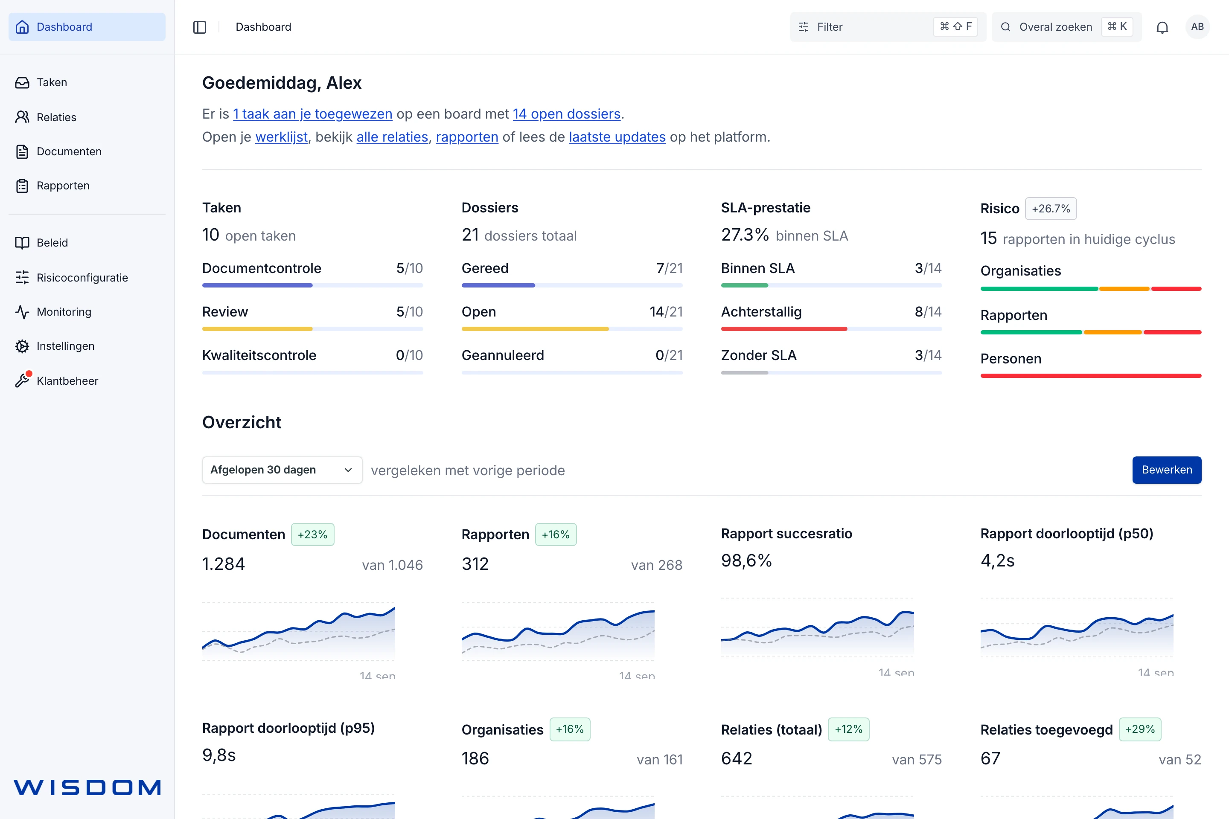Click the Zonder SLA 3/14 row
1229x819 pixels.
click(831, 360)
